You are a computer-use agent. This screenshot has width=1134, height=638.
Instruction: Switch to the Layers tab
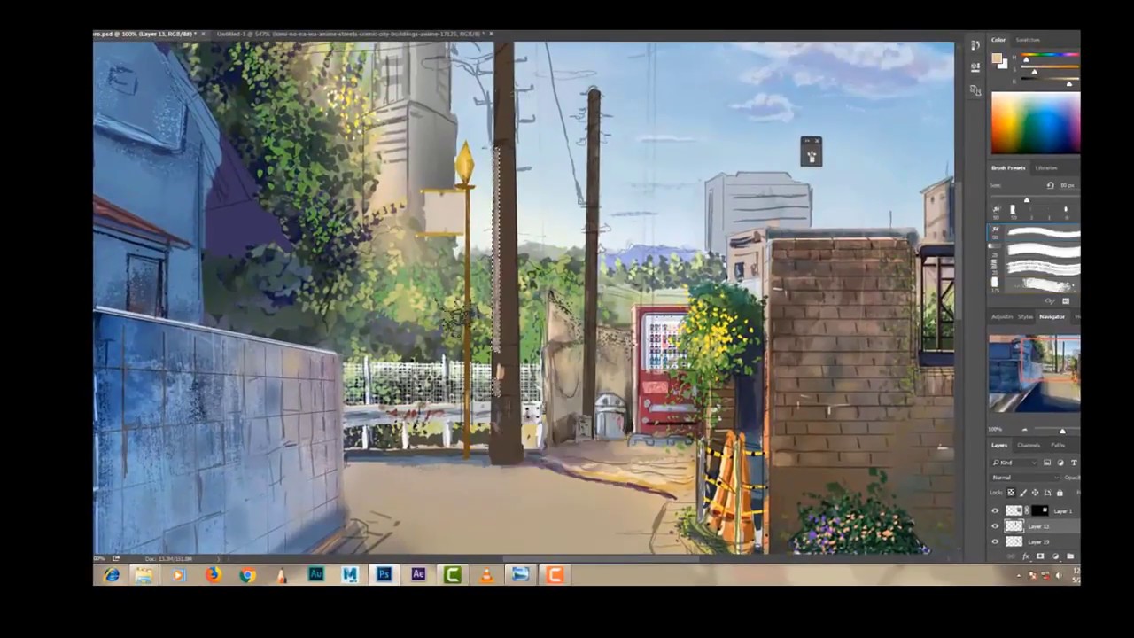pos(999,445)
